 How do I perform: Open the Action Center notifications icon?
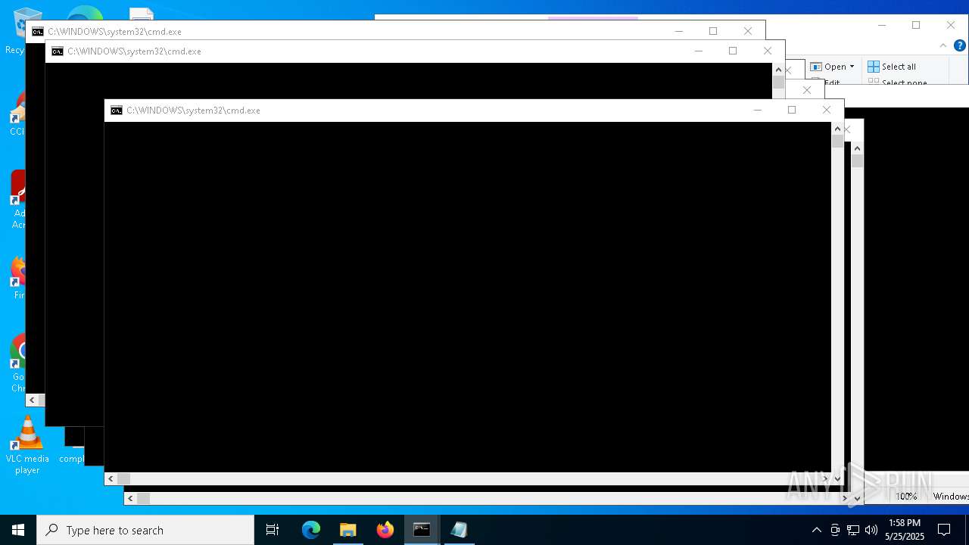pos(944,530)
